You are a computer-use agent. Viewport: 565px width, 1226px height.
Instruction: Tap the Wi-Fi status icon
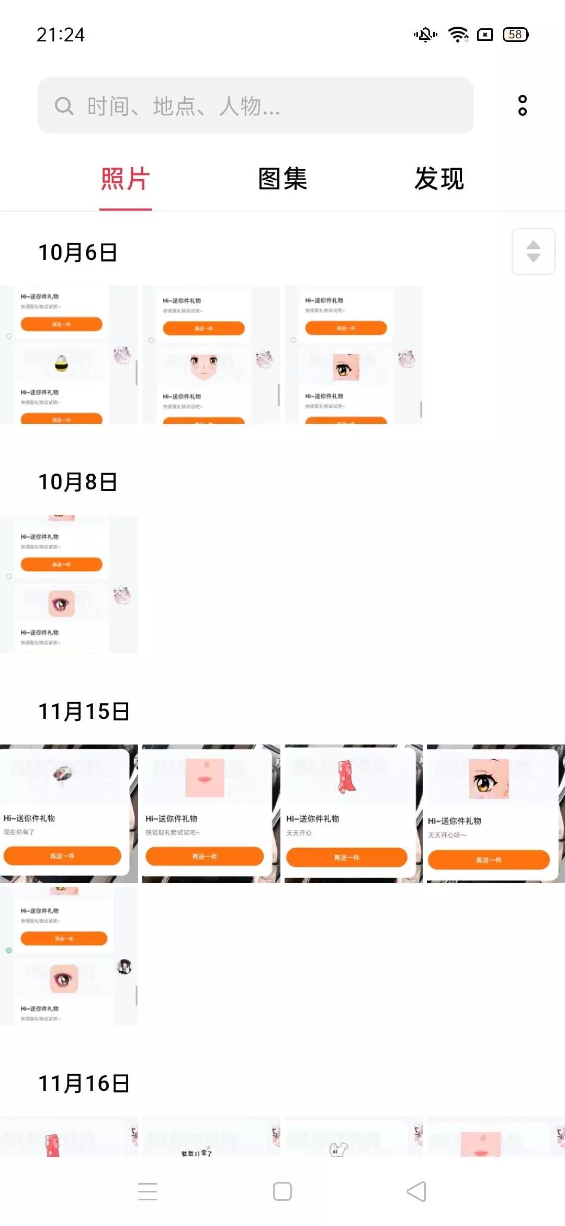point(458,35)
